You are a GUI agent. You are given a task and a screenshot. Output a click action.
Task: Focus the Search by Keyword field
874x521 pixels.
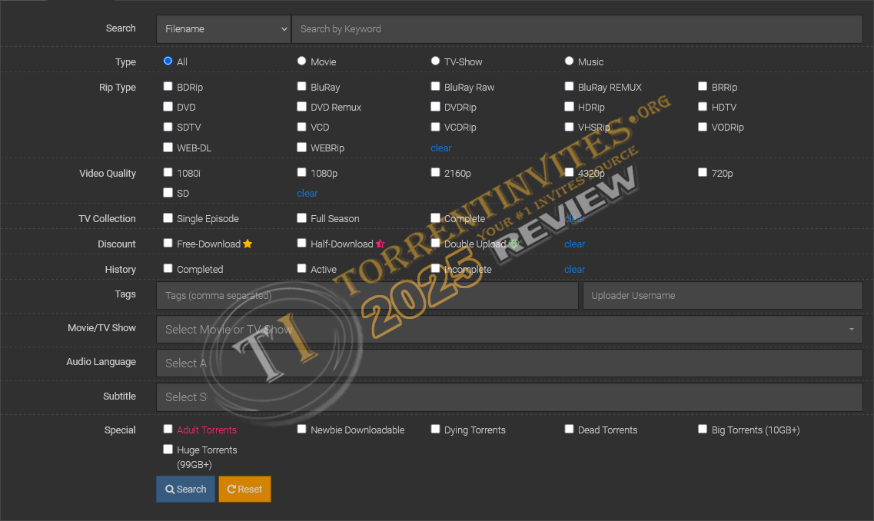click(577, 29)
